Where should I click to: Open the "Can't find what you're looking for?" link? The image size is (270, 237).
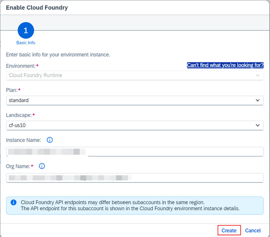pyautogui.click(x=225, y=65)
